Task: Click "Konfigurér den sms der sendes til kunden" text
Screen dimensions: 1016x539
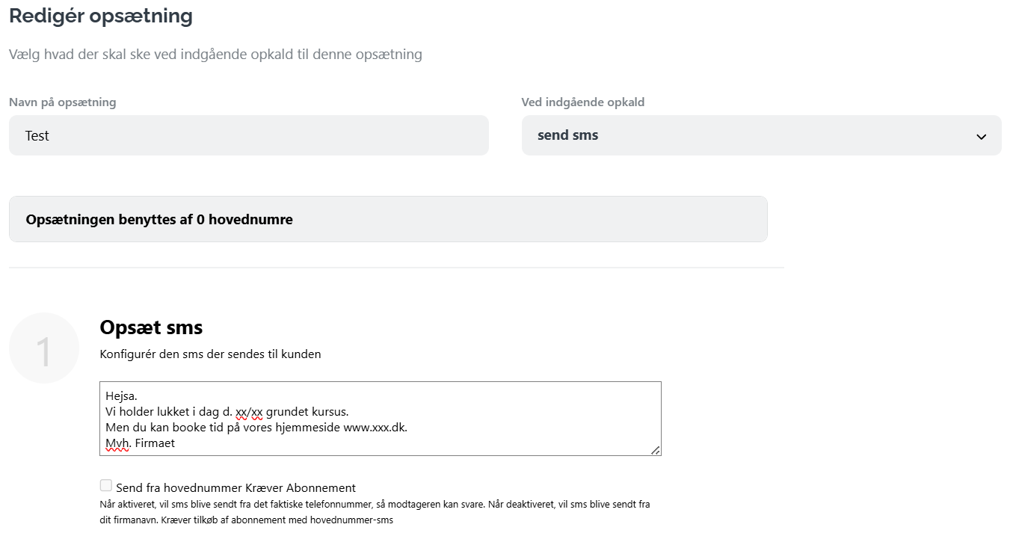Action: [210, 354]
